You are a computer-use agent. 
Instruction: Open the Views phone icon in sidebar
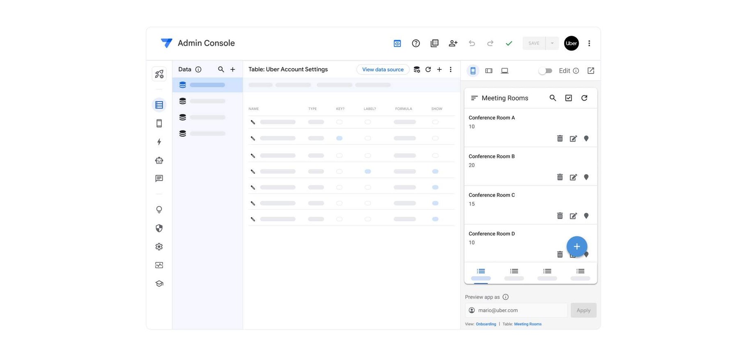159,124
